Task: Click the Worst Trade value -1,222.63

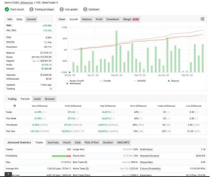Action: coord(133,169)
